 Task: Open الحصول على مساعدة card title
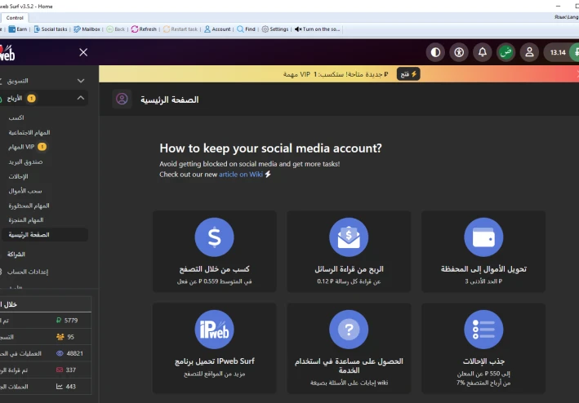349,365
